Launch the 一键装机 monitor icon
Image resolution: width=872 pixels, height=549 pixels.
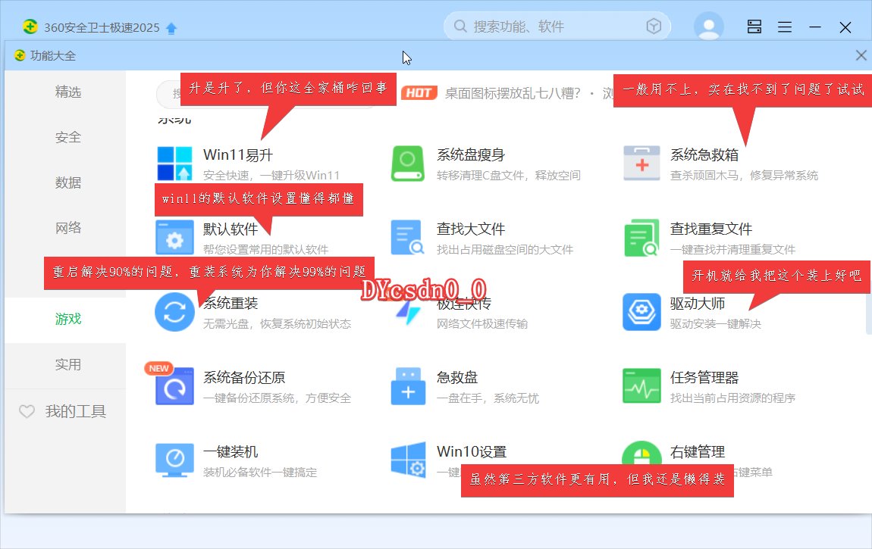tap(174, 460)
